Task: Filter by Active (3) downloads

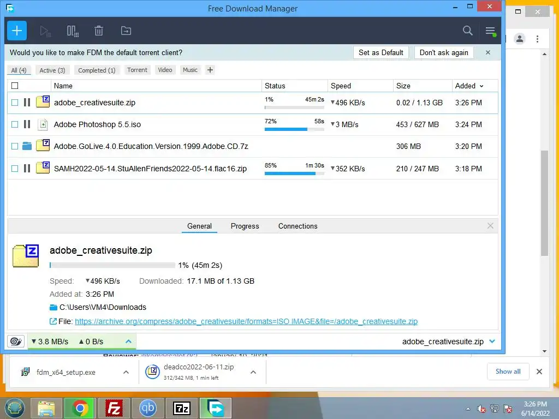Action: 52,70
